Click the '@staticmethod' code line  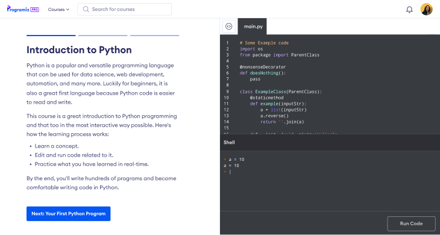coord(266,98)
